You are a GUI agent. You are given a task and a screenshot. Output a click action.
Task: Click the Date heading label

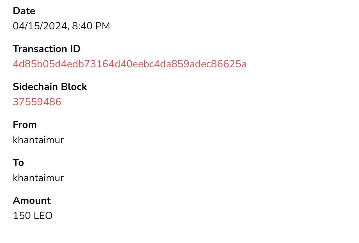[x=24, y=11]
